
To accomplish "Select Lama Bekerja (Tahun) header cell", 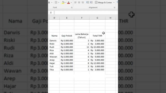I will coord(82,36).
